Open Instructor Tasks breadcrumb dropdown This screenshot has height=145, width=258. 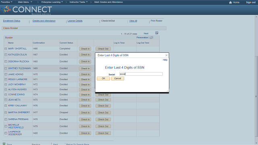tap(79, 2)
